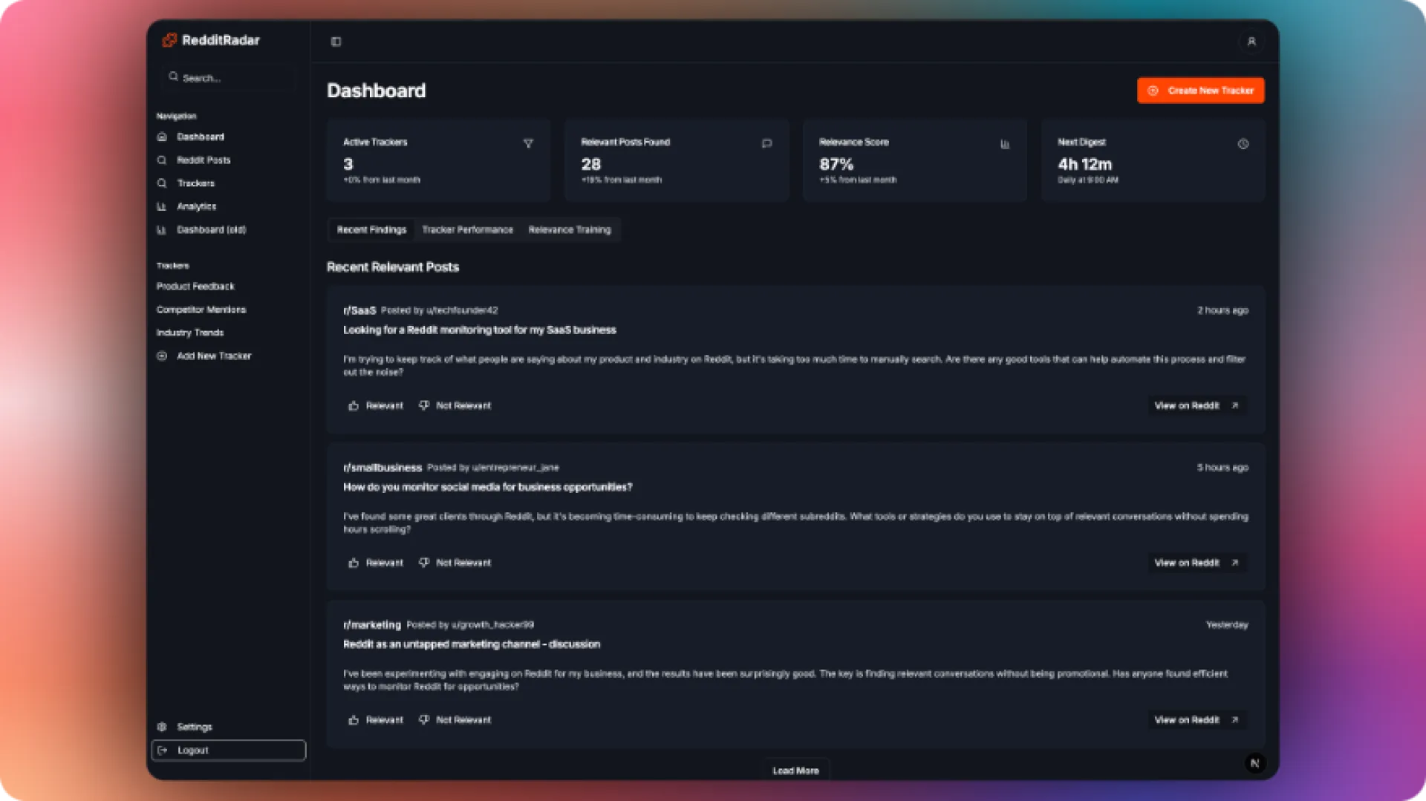Click the filter icon on Active Trackers card

coord(528,143)
